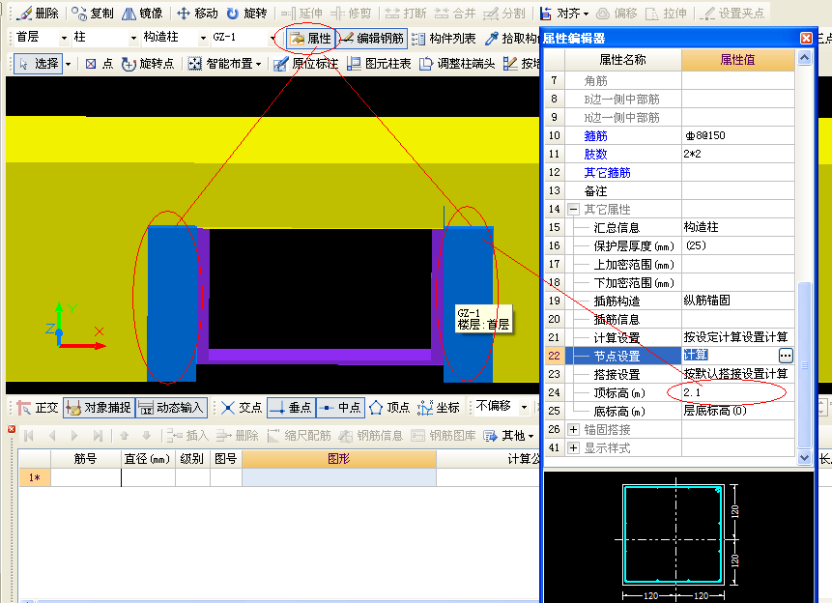
Task: Click 拾取构件 eyedropper tool
Action: tap(511, 39)
